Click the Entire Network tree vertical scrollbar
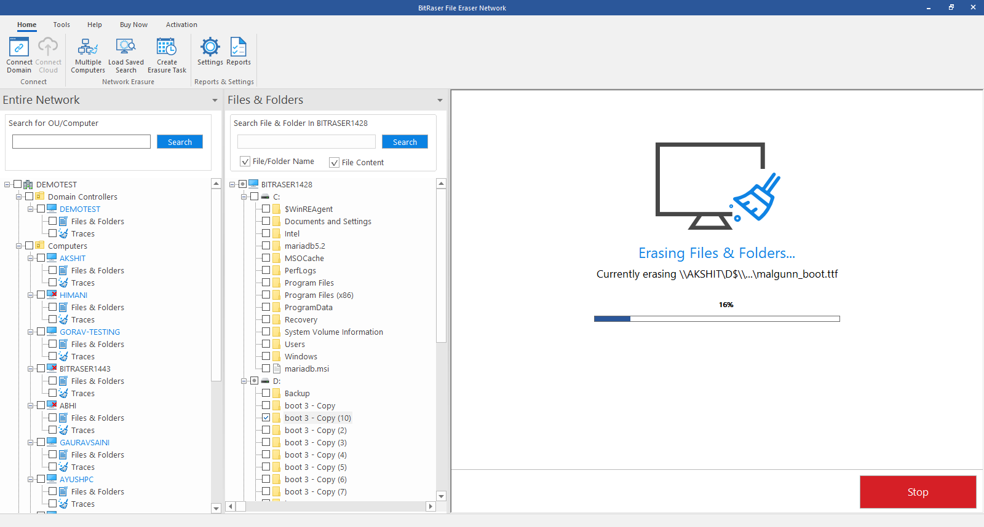Screen dimensions: 984x527 [216, 286]
